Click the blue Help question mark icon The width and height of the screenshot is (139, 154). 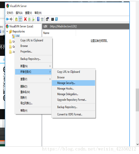point(38,19)
